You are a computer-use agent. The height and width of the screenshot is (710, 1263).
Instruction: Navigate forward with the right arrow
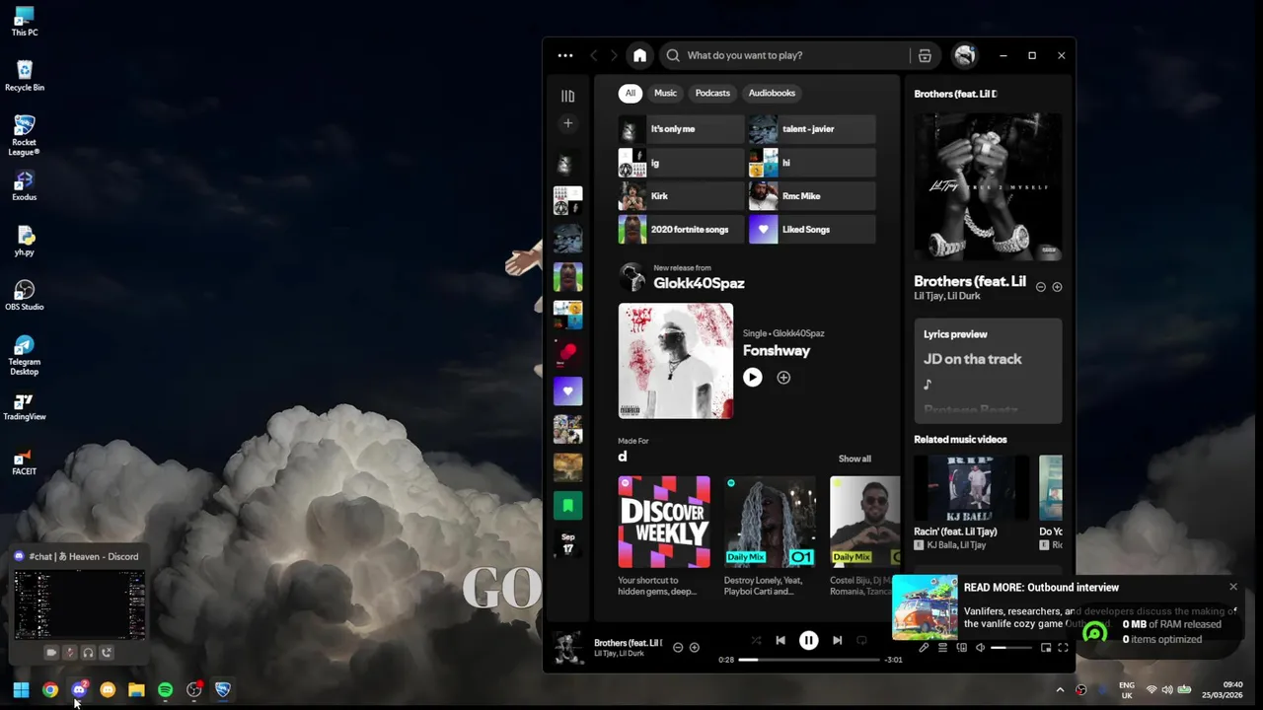click(x=614, y=55)
